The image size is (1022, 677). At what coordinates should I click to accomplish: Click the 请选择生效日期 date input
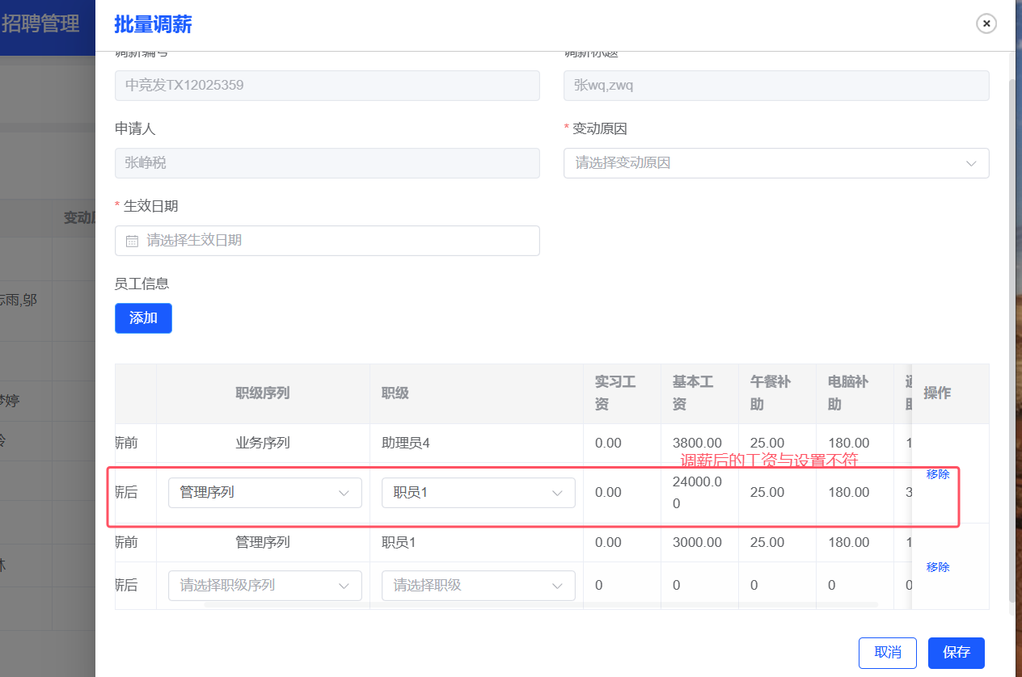tap(327, 241)
